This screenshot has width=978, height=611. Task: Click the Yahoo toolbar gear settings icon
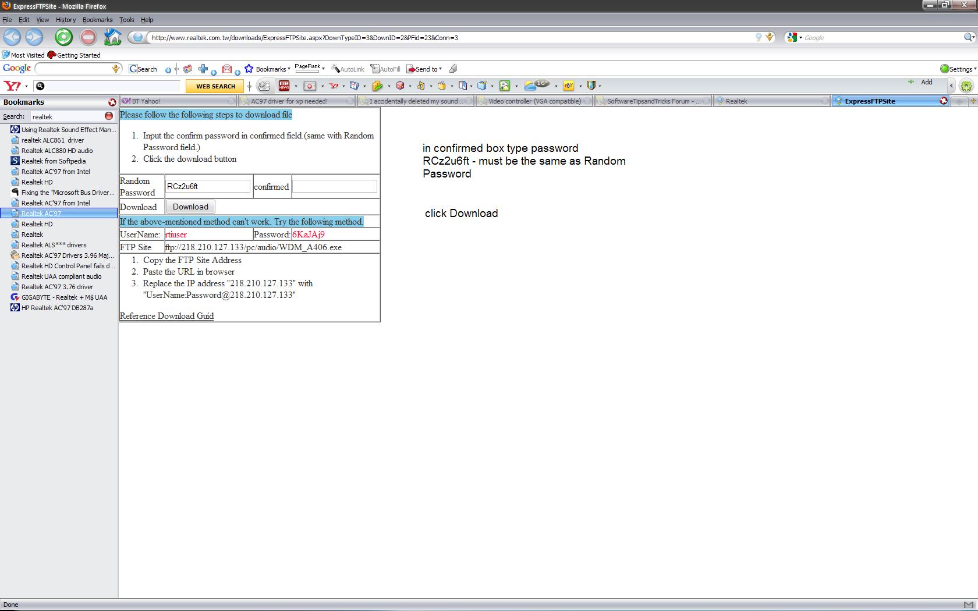click(x=966, y=86)
